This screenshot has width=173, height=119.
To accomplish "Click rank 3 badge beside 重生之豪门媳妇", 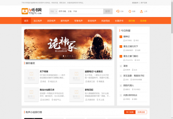I will [x=121, y=56].
